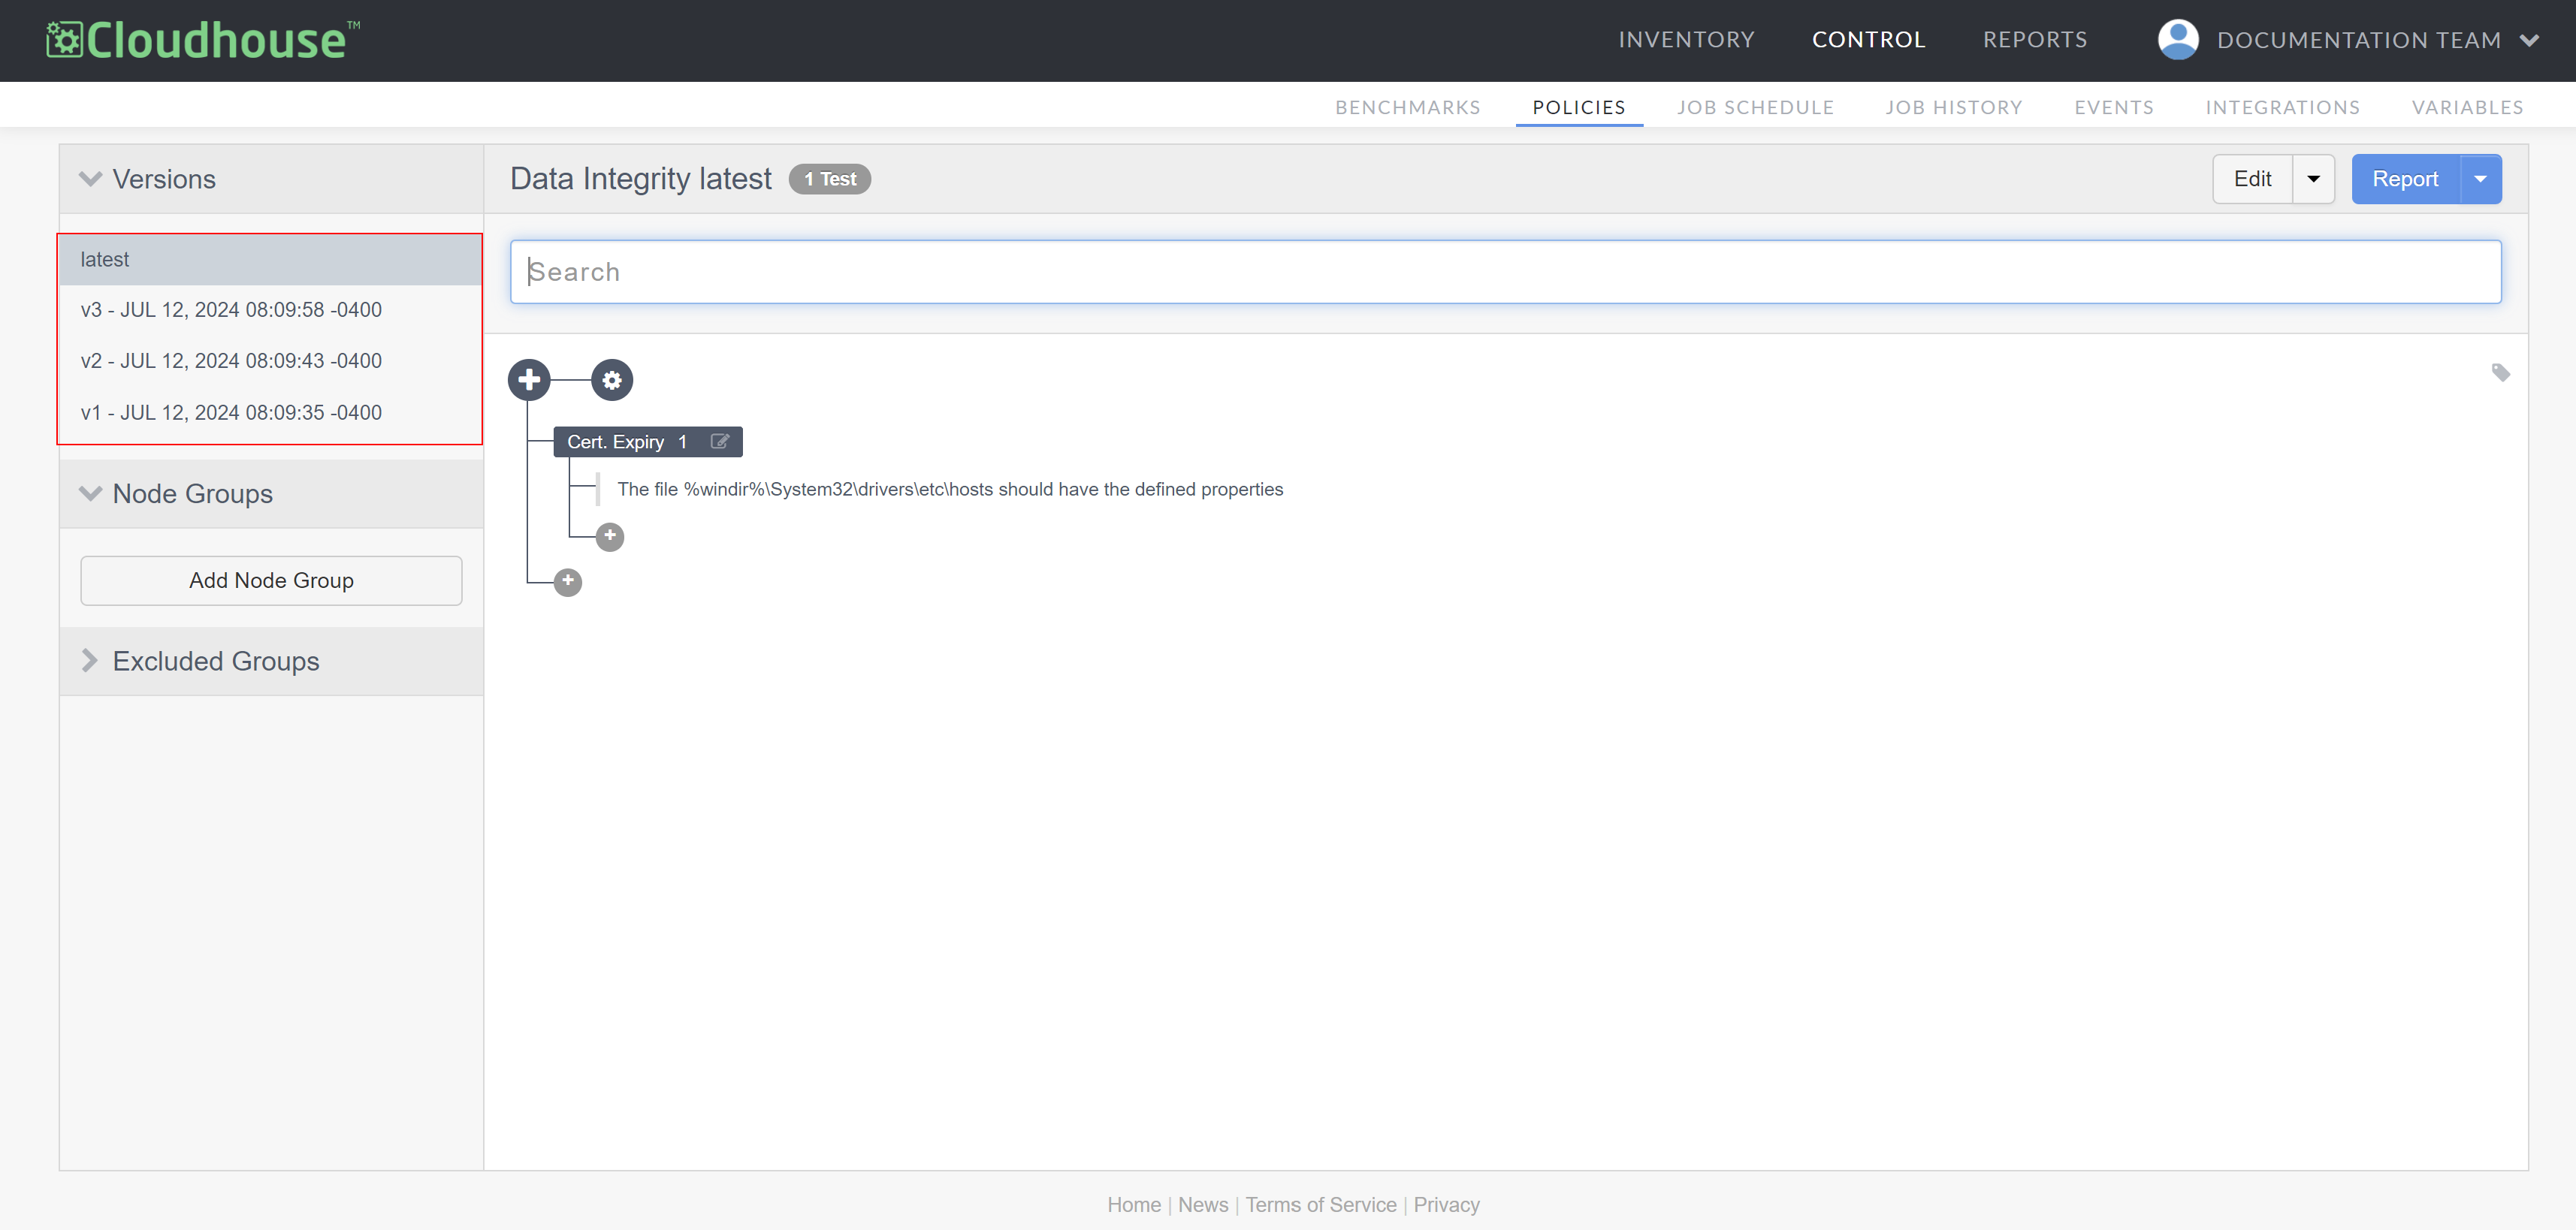Viewport: 2576px width, 1230px height.
Task: Click the 1 Test badge
Action: point(830,179)
